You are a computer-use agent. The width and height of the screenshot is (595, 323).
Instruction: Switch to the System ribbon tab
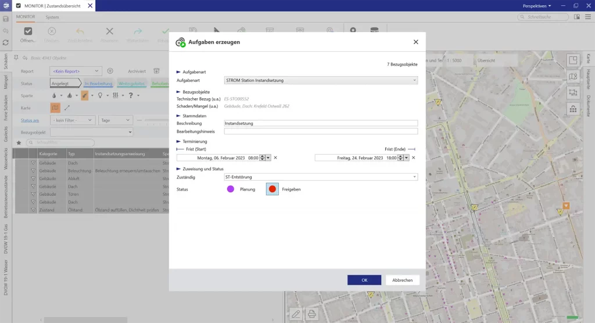tap(52, 17)
